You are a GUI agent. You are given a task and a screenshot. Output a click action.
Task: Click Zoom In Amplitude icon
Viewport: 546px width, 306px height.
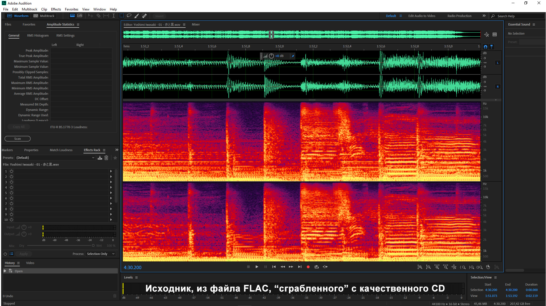coord(420,267)
